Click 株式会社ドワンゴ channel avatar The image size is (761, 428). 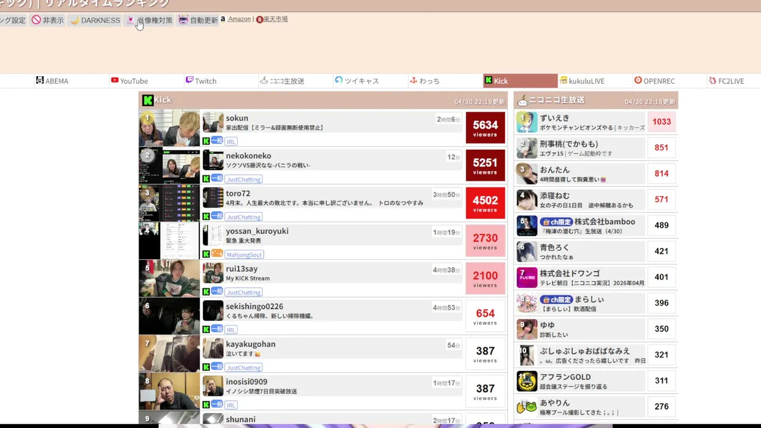point(527,277)
